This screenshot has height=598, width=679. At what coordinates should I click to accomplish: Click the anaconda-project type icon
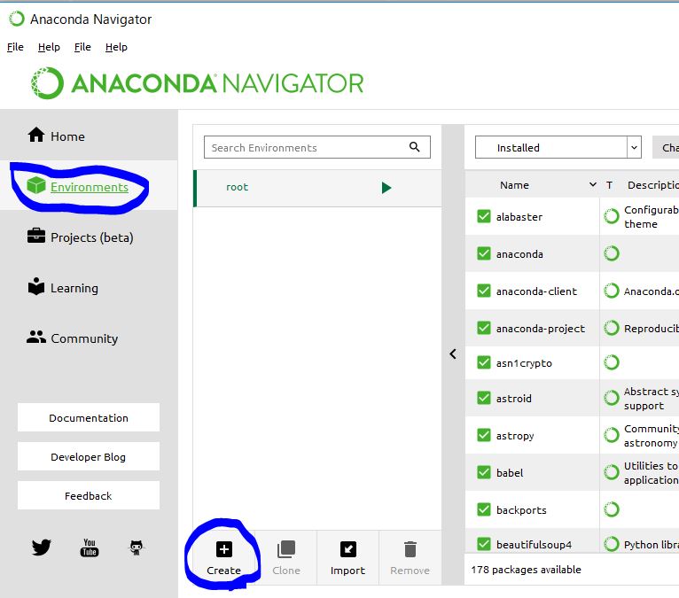pos(612,328)
